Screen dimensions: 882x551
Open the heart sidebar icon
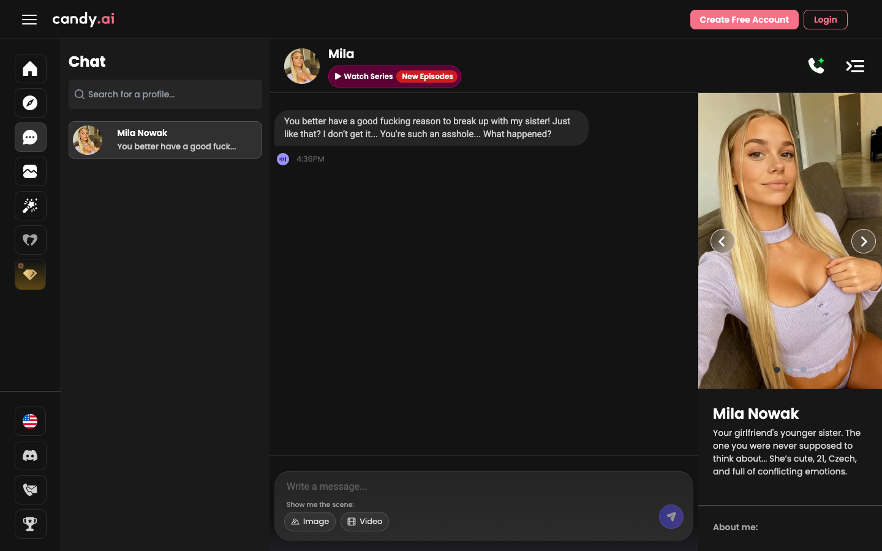pyautogui.click(x=30, y=240)
